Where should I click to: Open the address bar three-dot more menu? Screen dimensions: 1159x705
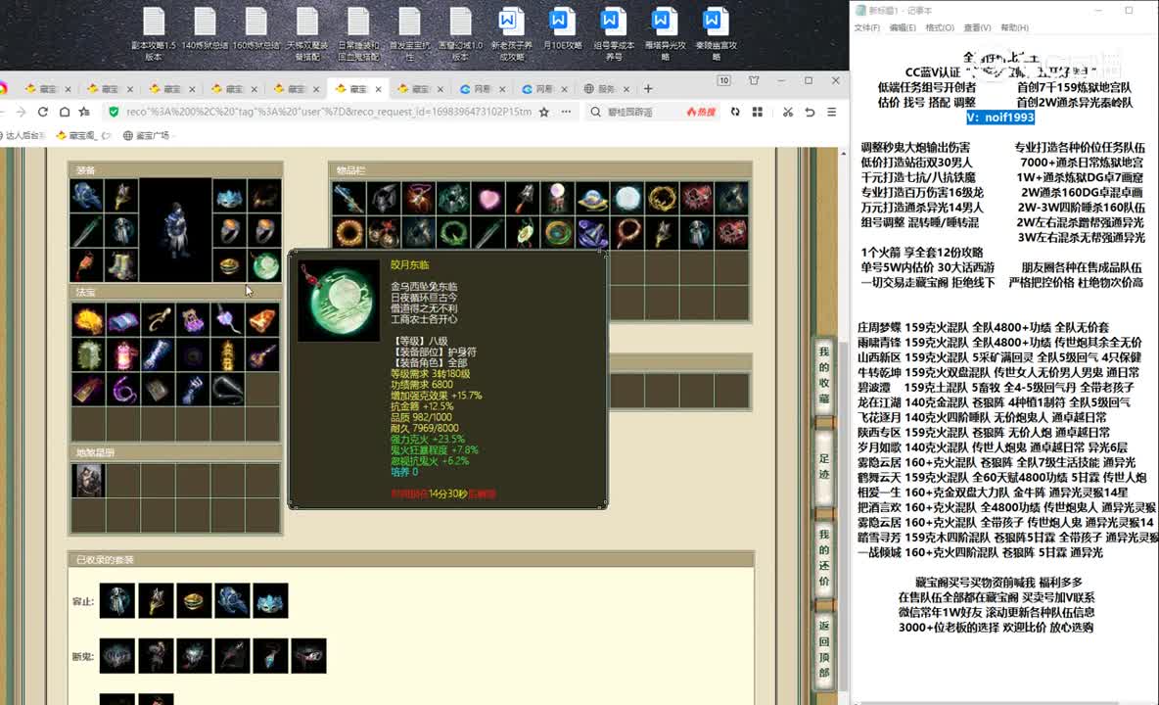(x=566, y=112)
